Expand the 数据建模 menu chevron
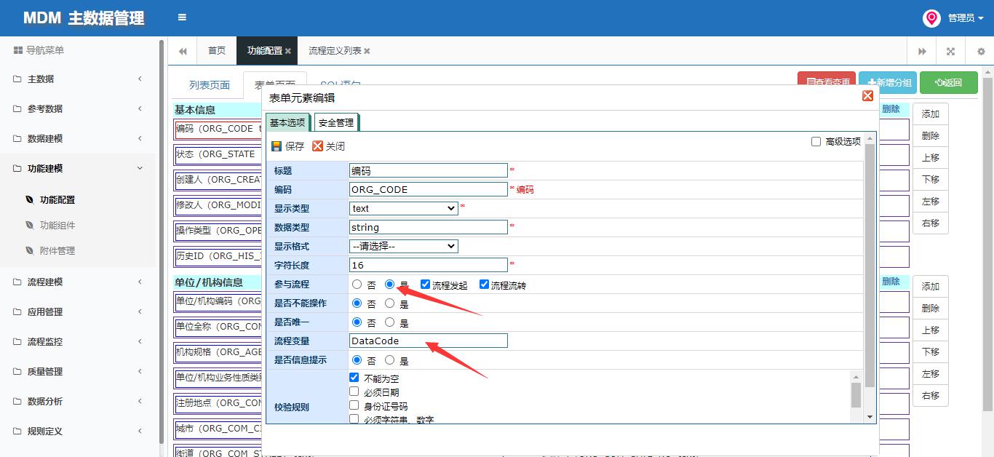The image size is (994, 457). tap(140, 138)
